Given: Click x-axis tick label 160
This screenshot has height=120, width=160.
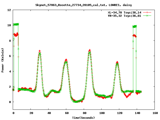Looking at the screenshot, I should point(155,113).
